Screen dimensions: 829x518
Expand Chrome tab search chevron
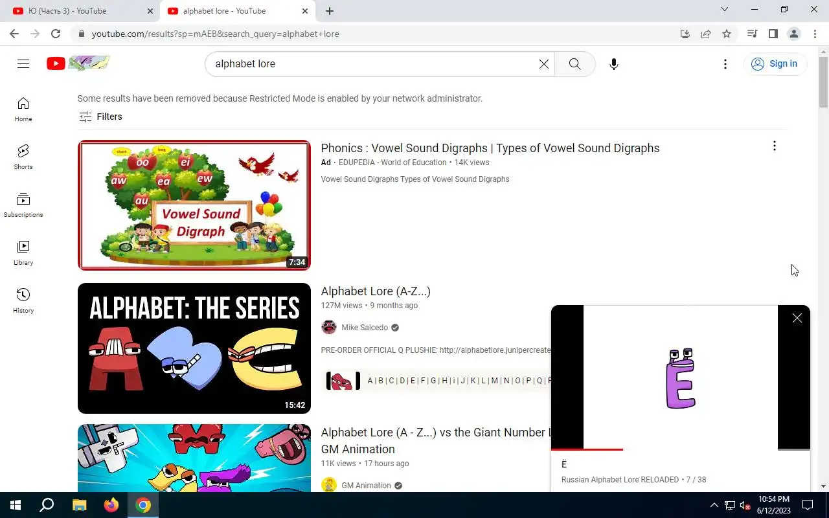coord(725,10)
